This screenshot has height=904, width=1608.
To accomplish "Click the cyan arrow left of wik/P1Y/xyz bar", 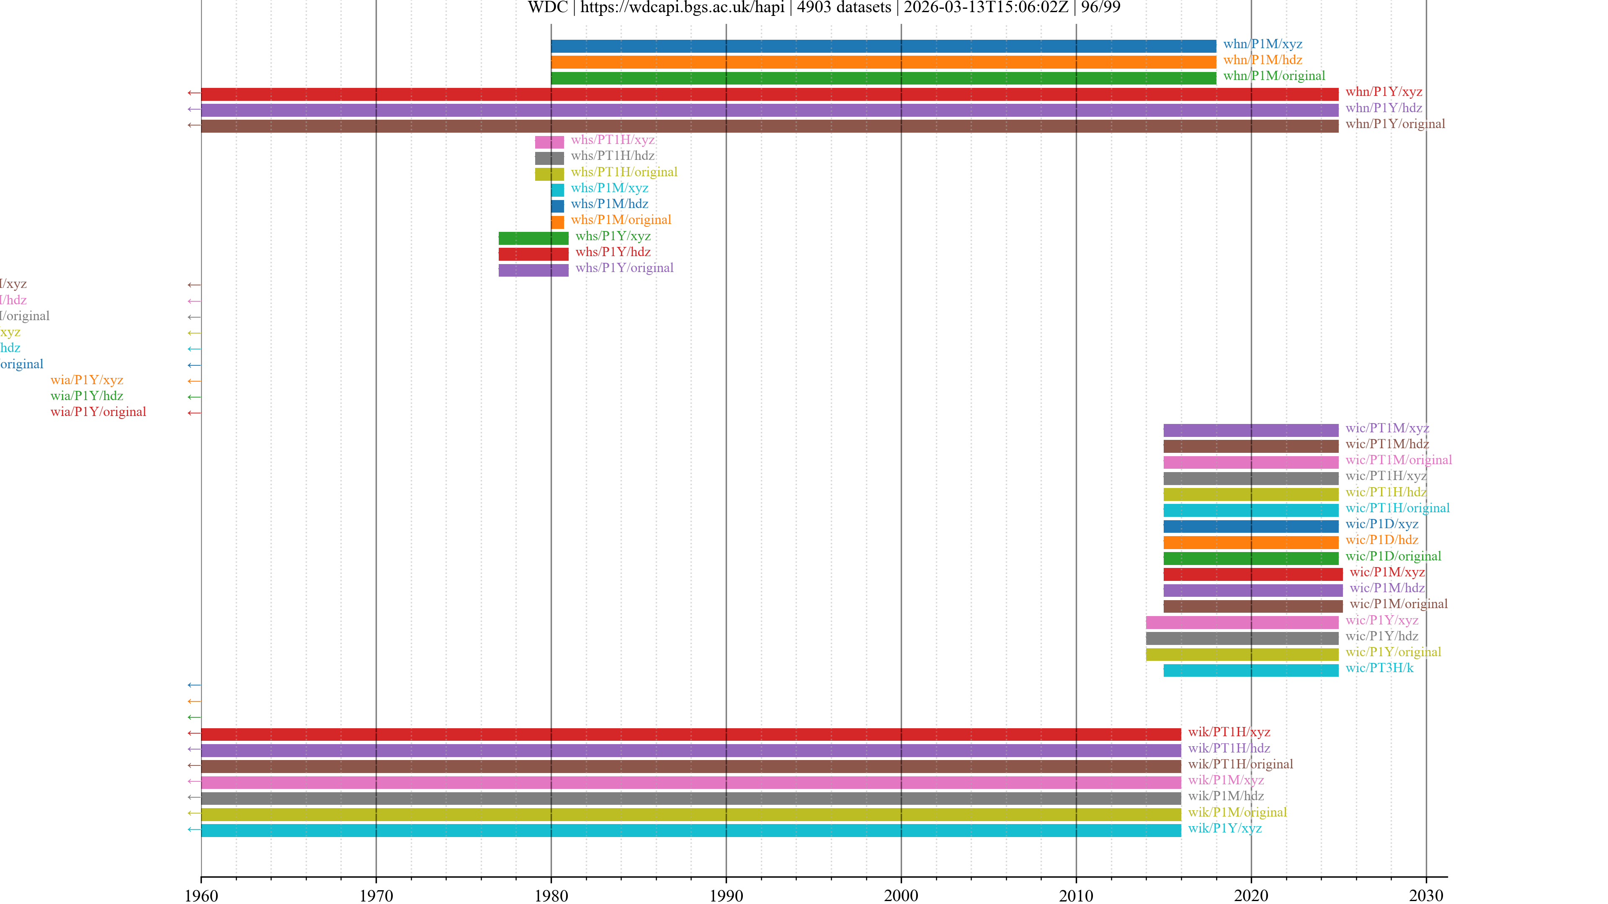I will (194, 830).
